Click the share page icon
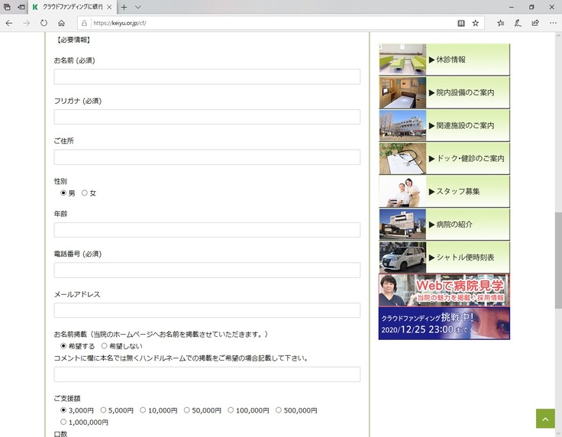This screenshot has width=562, height=437. (x=535, y=23)
